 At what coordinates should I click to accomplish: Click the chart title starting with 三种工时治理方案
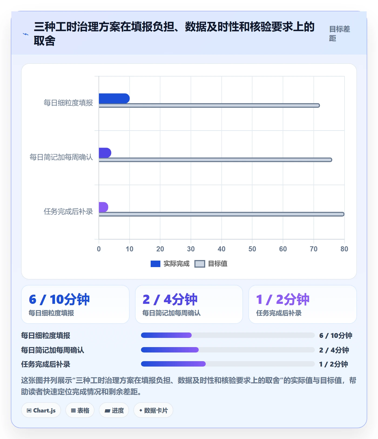(174, 34)
